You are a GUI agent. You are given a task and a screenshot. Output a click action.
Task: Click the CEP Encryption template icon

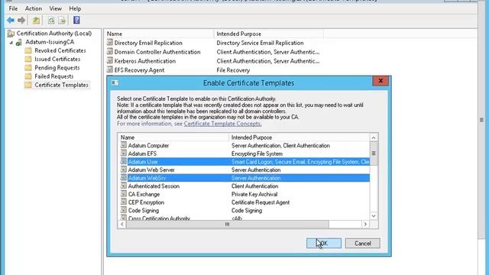(124, 202)
